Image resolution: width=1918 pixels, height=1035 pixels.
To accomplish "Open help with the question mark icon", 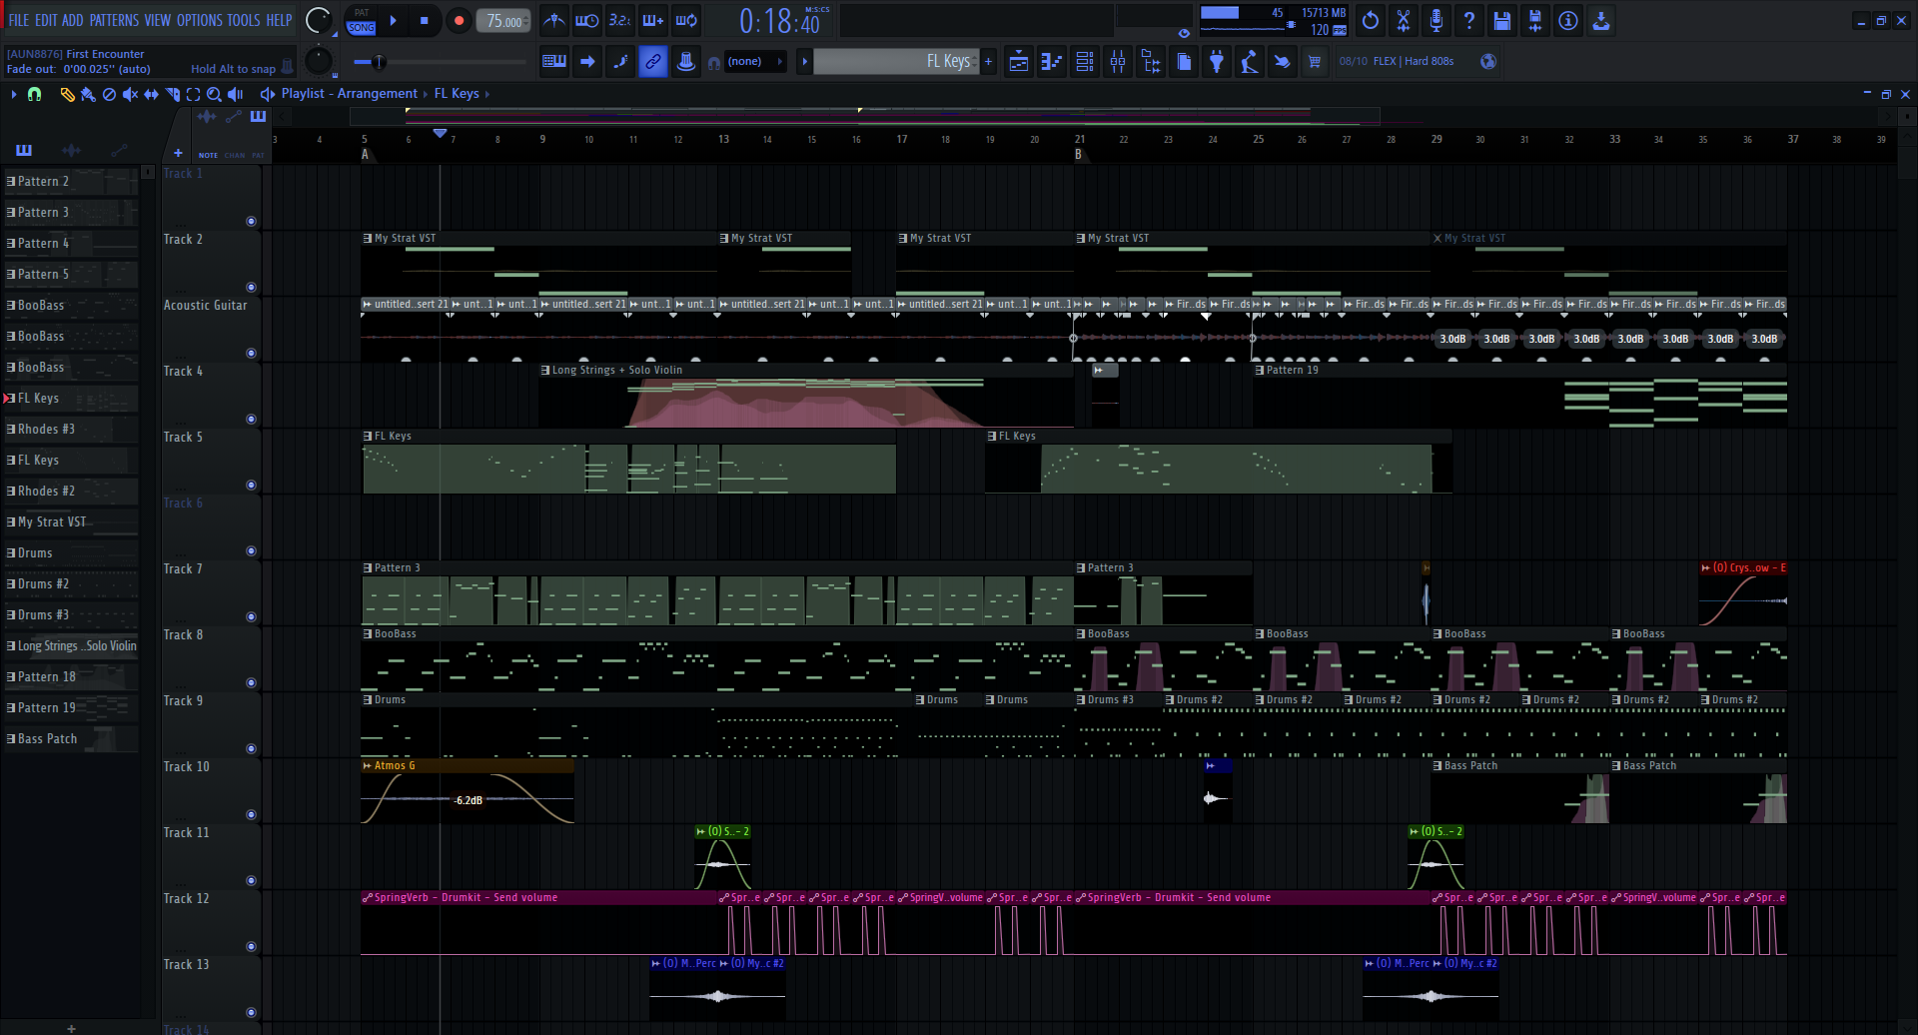I will (1469, 20).
